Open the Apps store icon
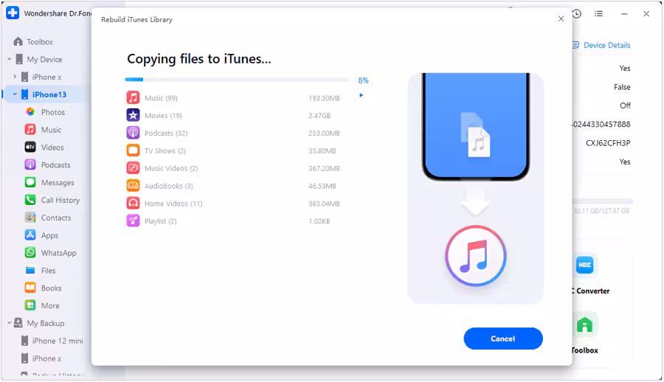The height and width of the screenshot is (382, 664). 30,235
